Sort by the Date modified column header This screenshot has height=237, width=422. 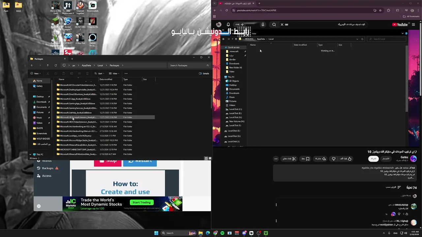click(x=110, y=79)
